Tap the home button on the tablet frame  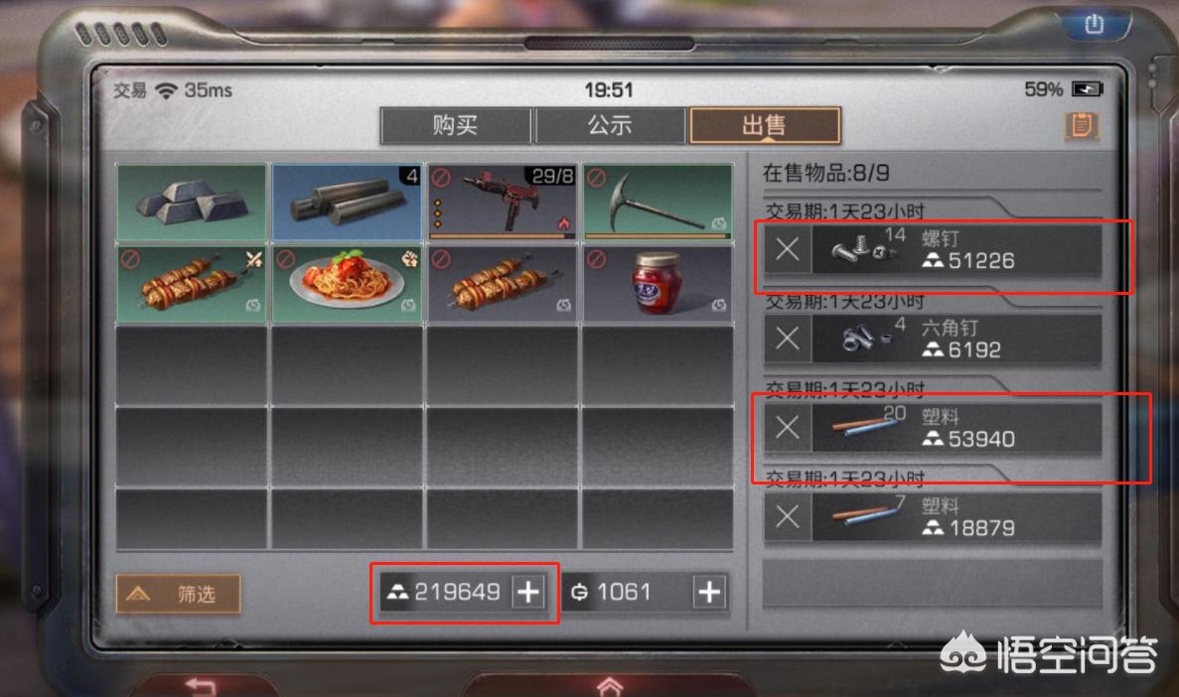coord(610,686)
